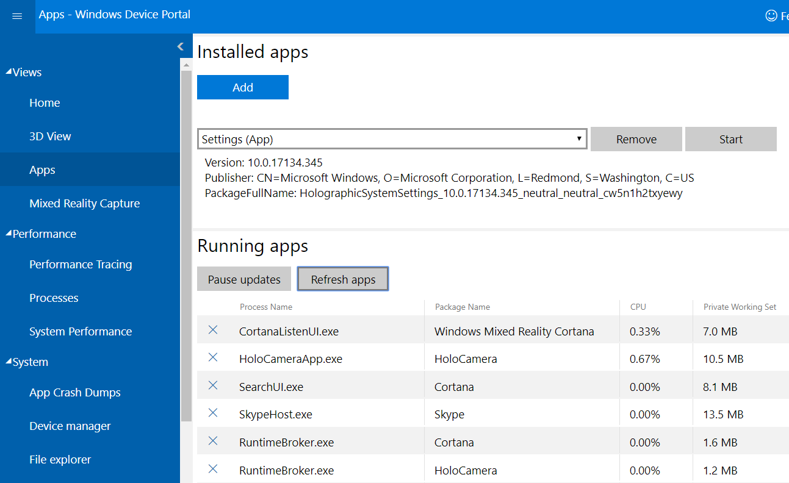The width and height of the screenshot is (789, 483).
Task: Click Start to launch selected app
Action: click(731, 139)
